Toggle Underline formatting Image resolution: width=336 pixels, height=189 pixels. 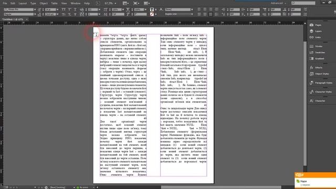coord(75,9)
